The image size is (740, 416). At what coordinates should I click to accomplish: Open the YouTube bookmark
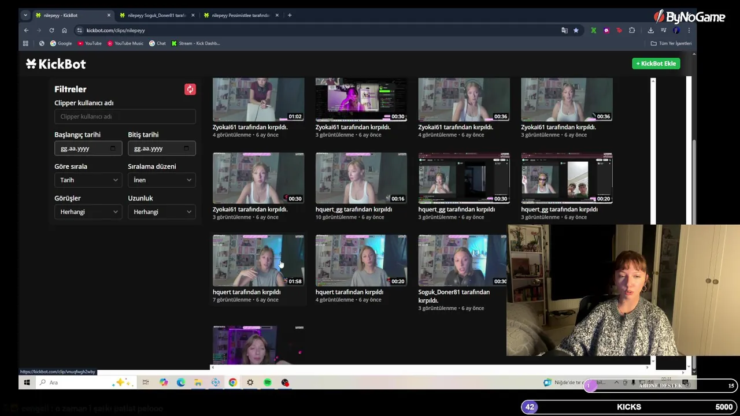point(89,43)
